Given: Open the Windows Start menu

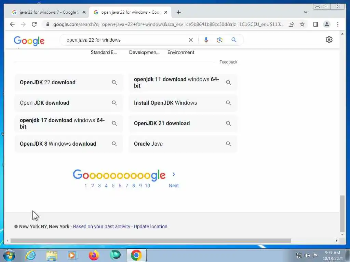Looking at the screenshot, I should 9,255.
